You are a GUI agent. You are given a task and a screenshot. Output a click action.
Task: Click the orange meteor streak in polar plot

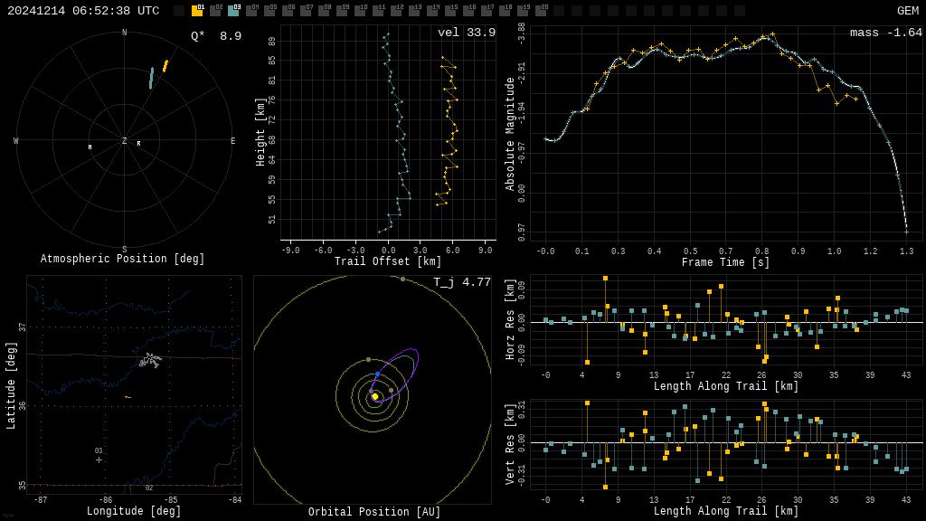(x=165, y=66)
